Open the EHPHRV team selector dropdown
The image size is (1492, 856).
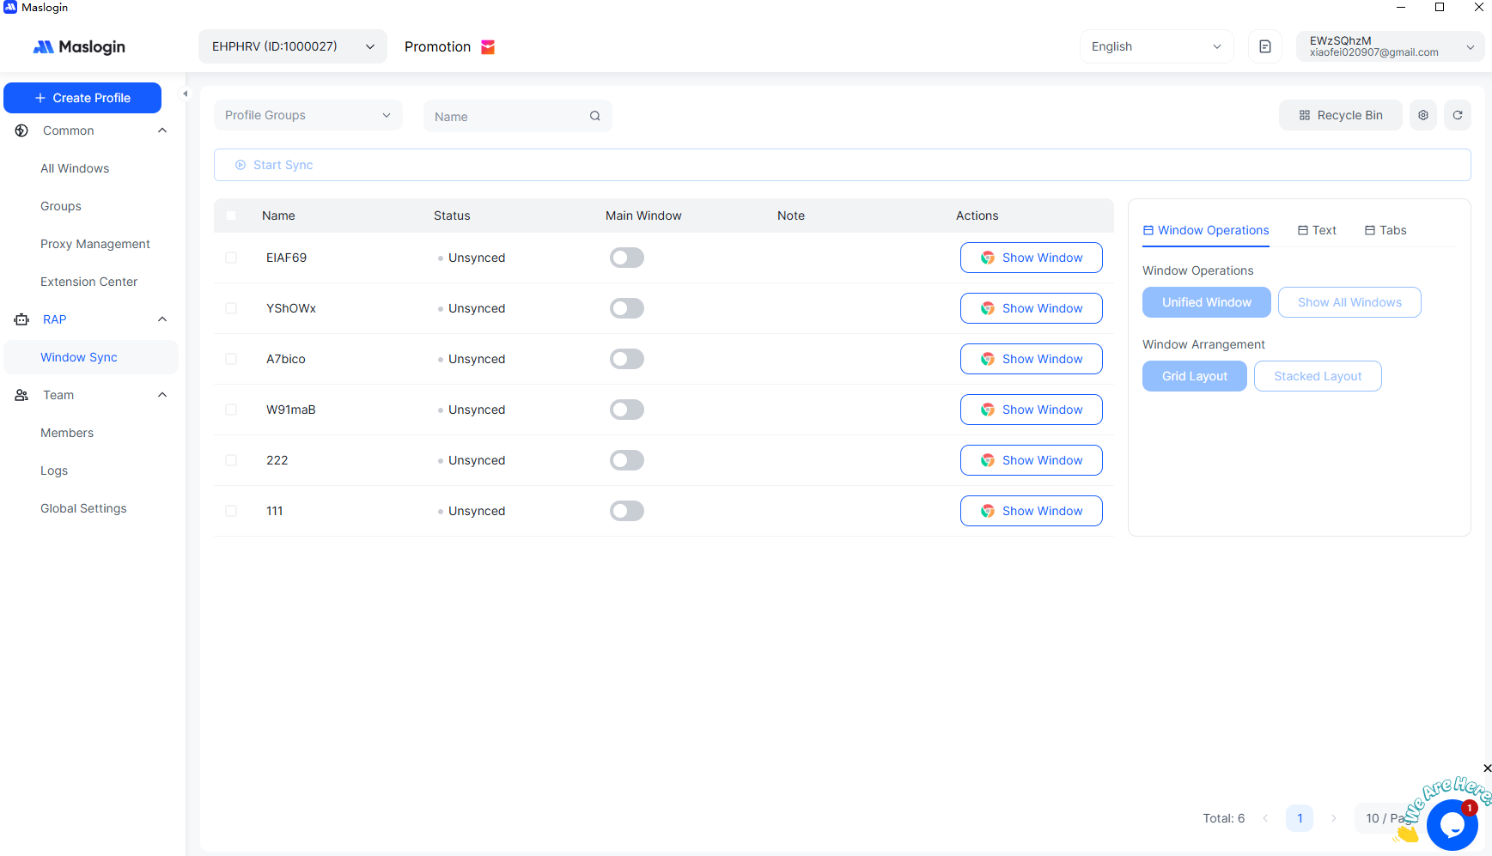point(292,46)
